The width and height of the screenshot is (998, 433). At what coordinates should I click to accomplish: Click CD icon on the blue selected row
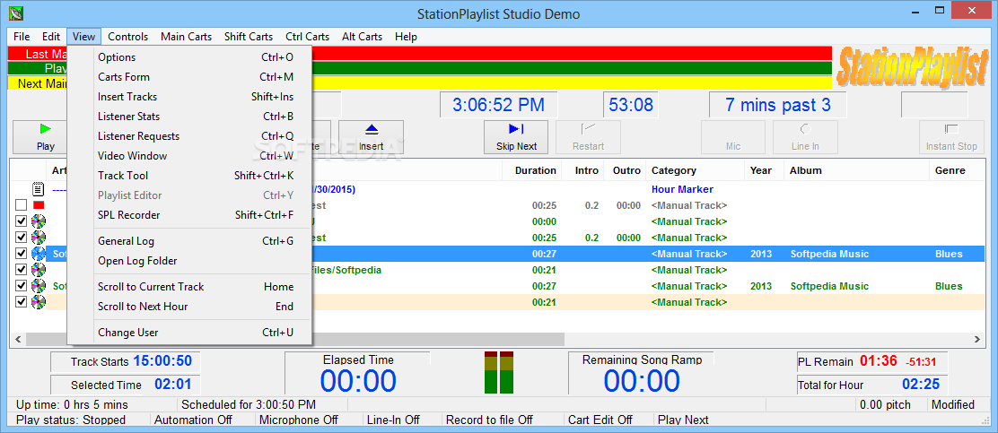39,254
